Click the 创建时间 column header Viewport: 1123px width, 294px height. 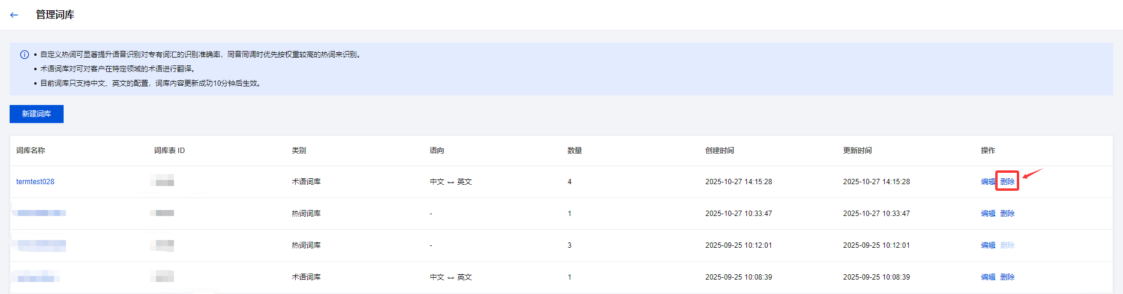tap(719, 151)
